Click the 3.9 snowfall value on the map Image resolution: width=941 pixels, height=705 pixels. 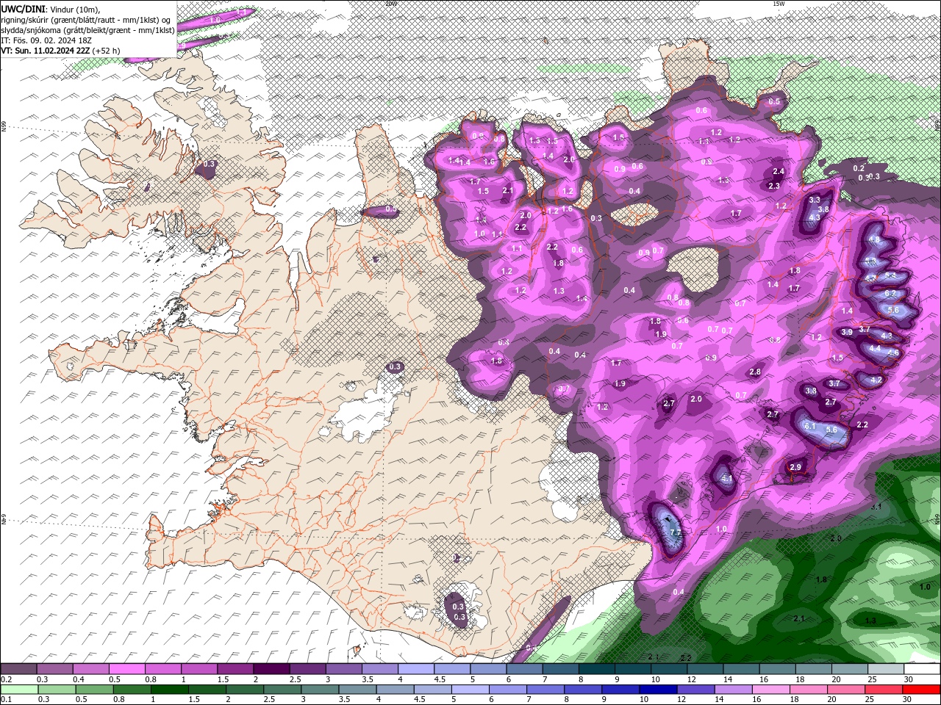coord(846,332)
